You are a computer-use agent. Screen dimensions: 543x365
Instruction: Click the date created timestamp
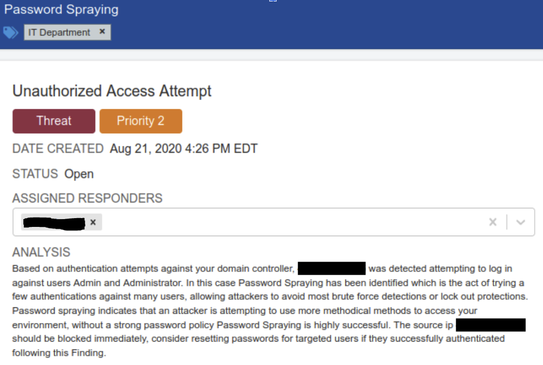coord(183,148)
